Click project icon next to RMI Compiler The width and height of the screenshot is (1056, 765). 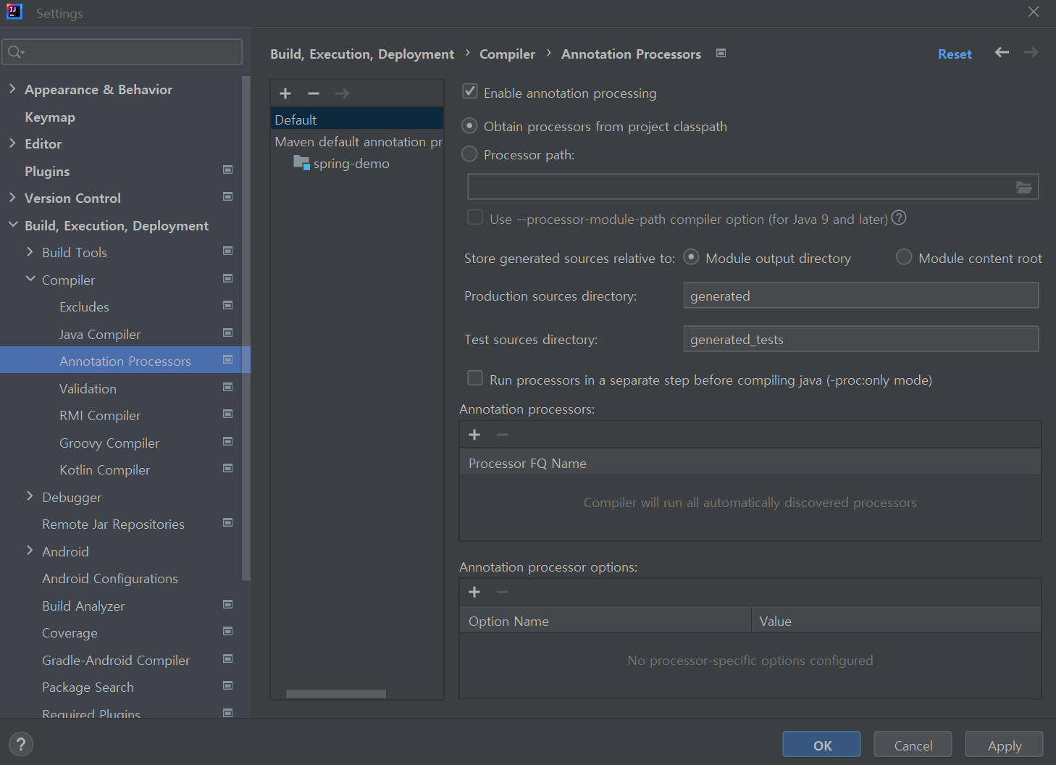[227, 414]
